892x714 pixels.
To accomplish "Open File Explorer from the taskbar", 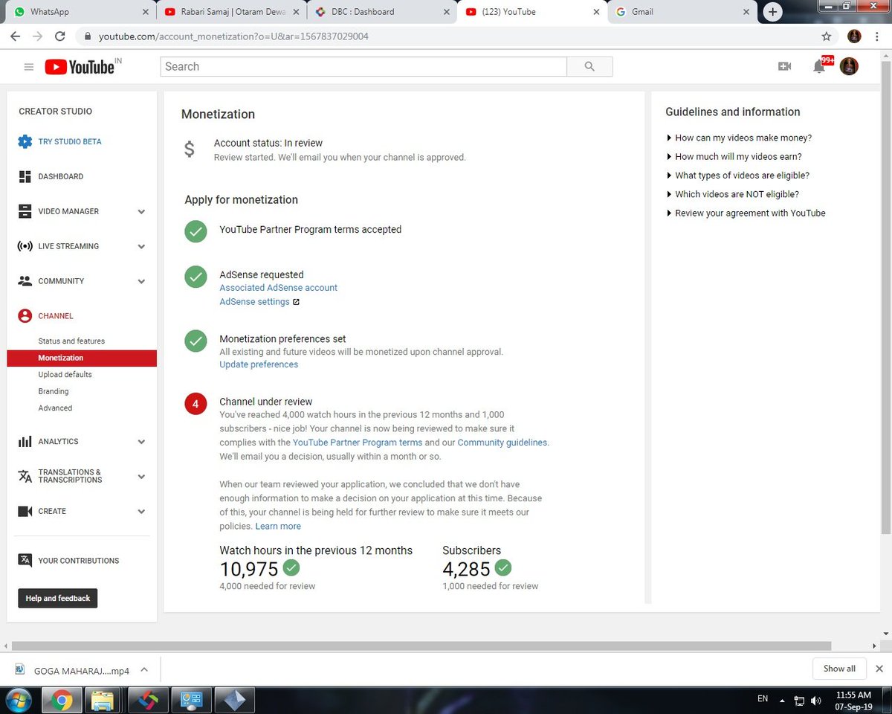I will [103, 700].
